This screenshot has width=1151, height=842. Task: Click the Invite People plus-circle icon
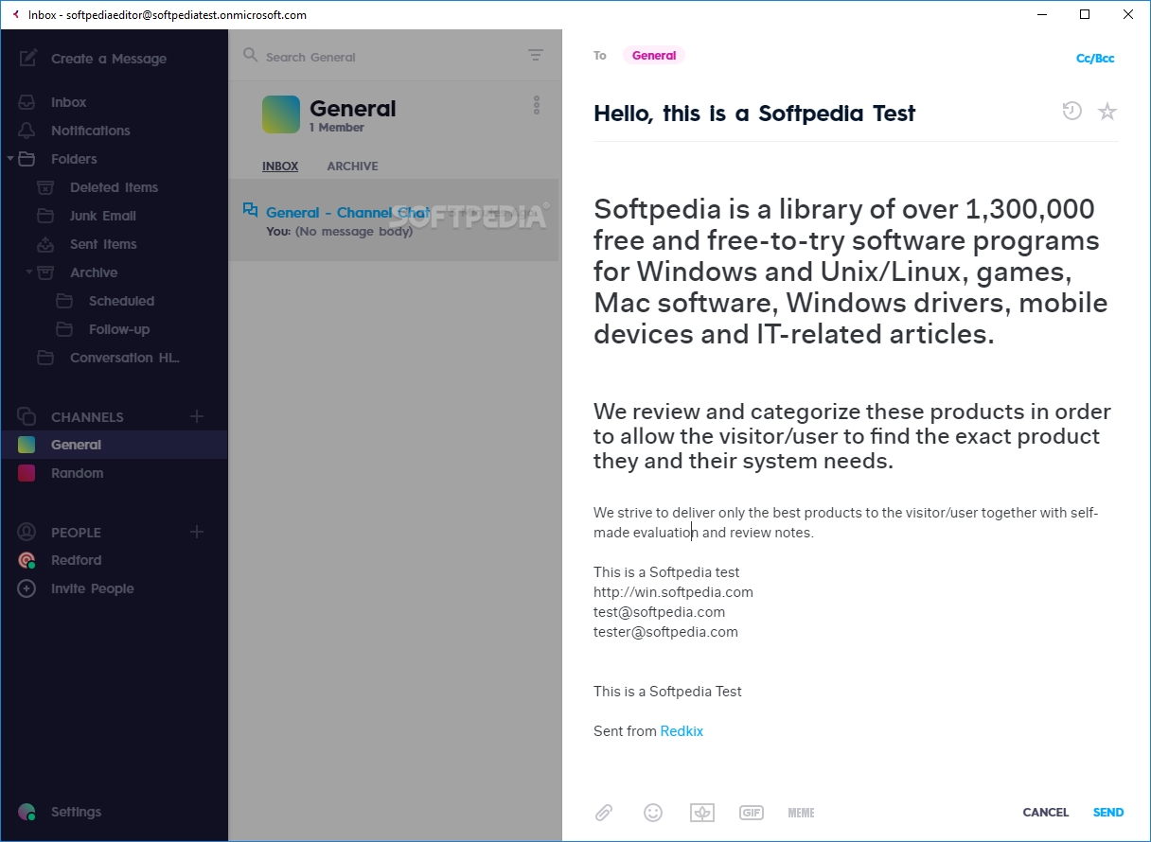[x=27, y=588]
